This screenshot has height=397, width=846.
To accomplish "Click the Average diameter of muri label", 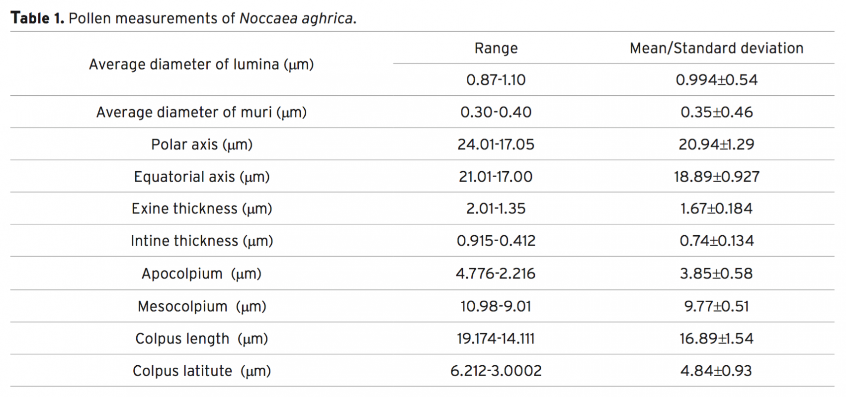I will pyautogui.click(x=201, y=112).
